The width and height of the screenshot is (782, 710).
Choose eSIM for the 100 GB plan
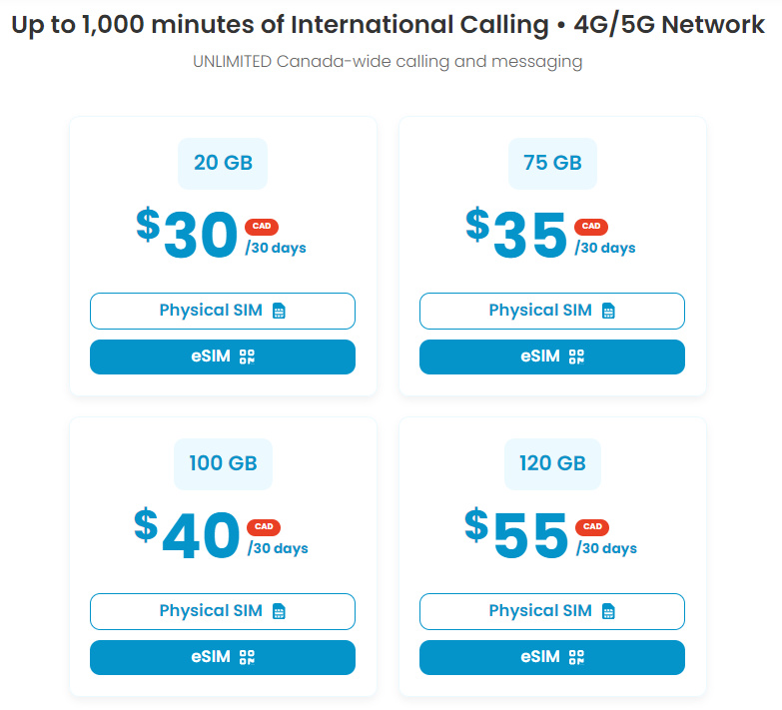222,657
